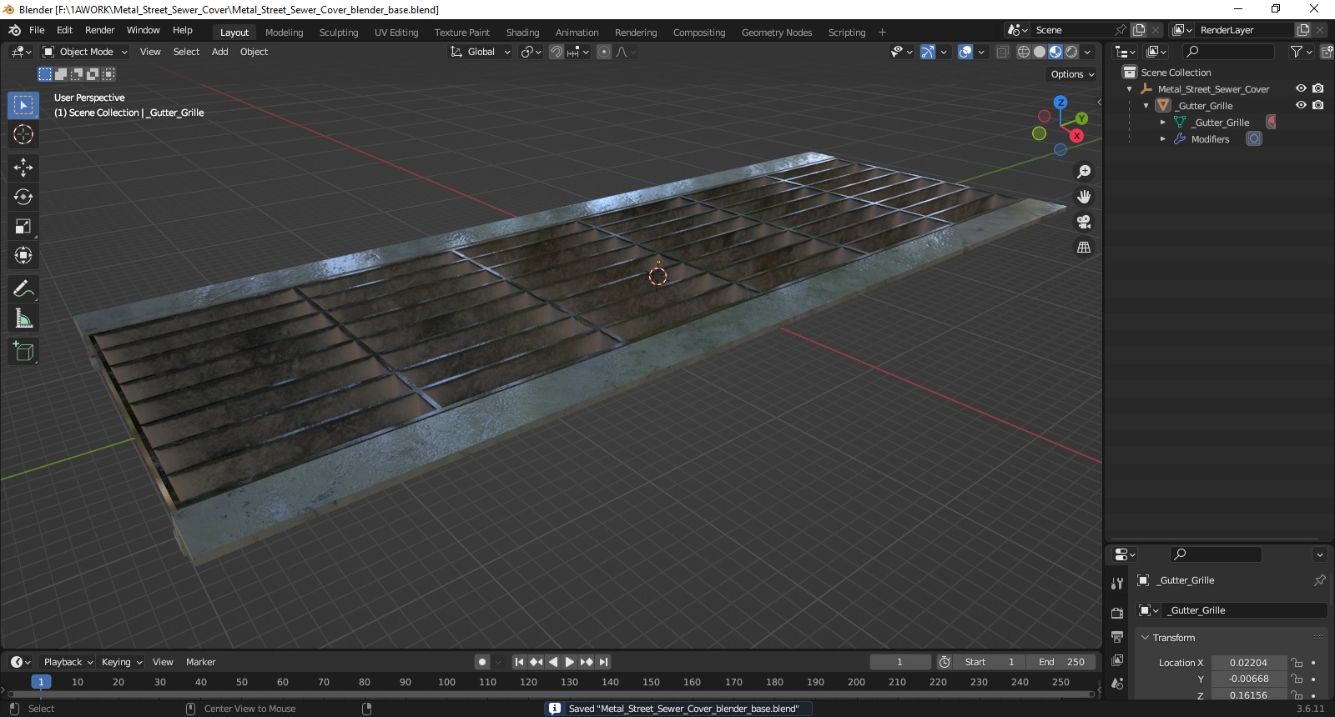Image resolution: width=1335 pixels, height=717 pixels.
Task: Click the End frame field
Action: coord(1061,662)
